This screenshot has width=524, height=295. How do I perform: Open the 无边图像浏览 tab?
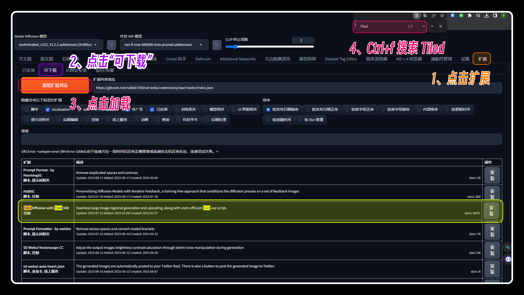277,59
